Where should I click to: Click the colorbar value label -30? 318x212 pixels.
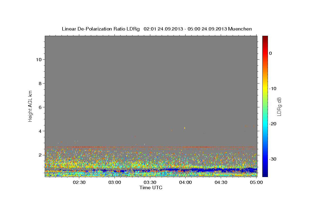click(x=273, y=159)
